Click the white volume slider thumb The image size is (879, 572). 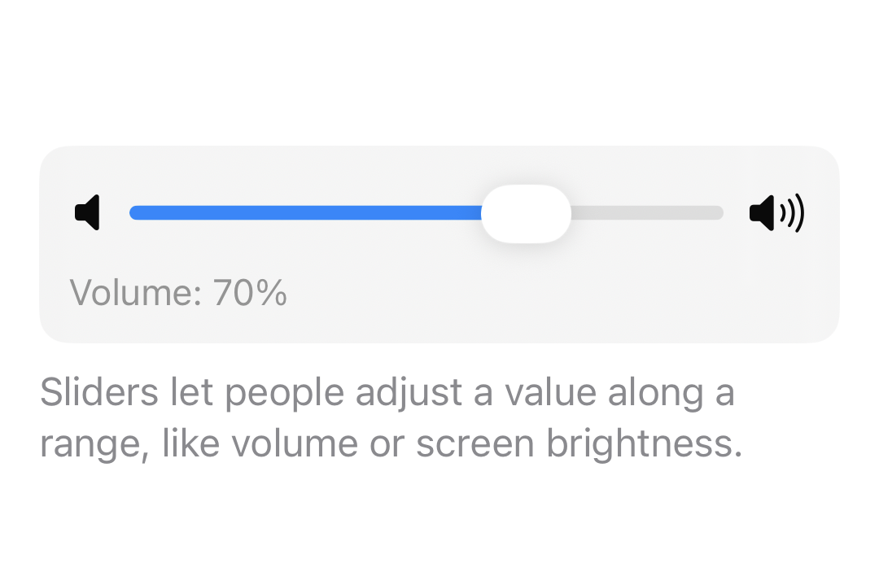pos(526,213)
